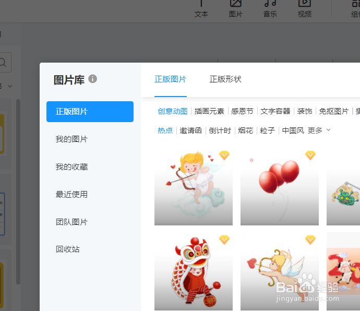Select the 感恩节 category
The width and height of the screenshot is (360, 311).
(242, 111)
